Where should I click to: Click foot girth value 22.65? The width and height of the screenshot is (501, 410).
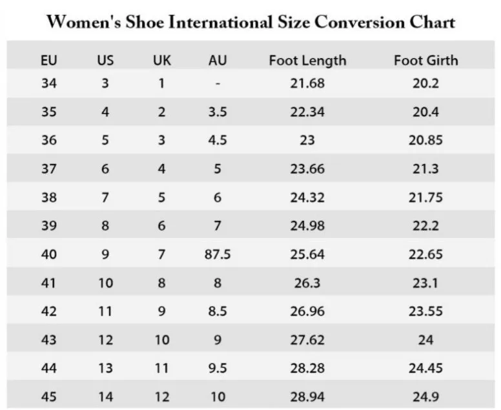click(x=425, y=254)
